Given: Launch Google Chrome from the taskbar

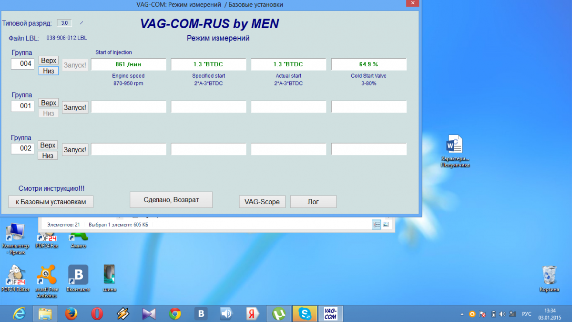Looking at the screenshot, I should click(175, 313).
